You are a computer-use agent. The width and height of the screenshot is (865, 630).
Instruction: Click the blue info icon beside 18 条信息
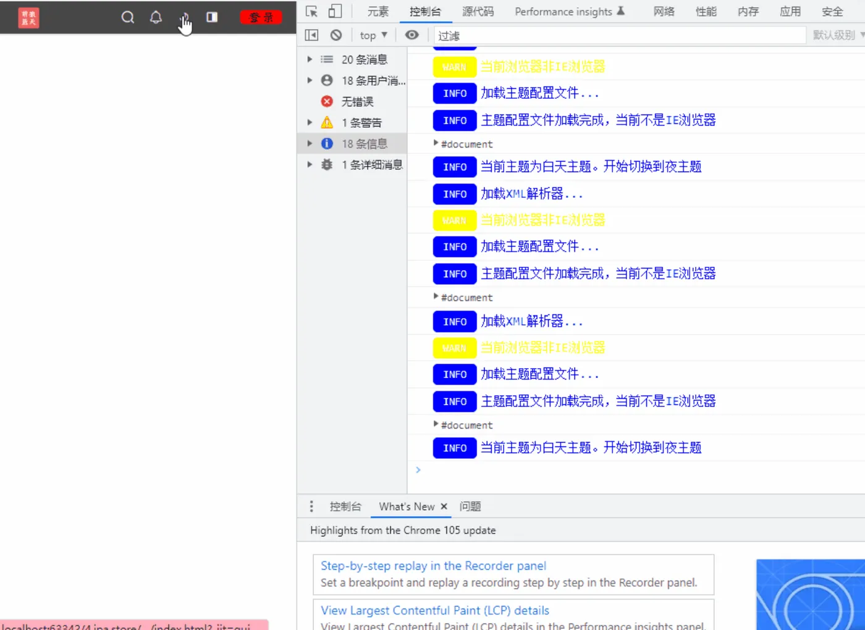[x=327, y=143]
